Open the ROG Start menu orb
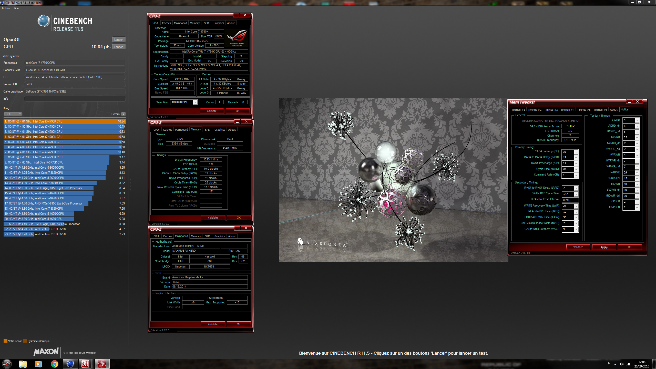Image resolution: width=656 pixels, height=369 pixels. tap(7, 364)
